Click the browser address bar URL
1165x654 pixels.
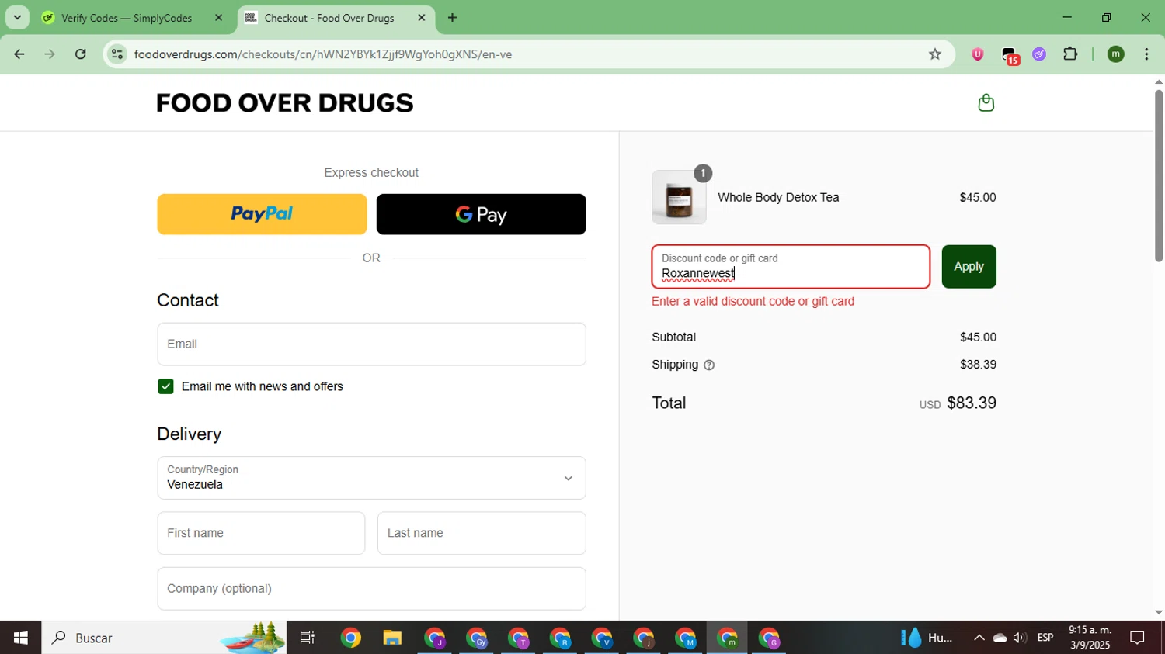coord(322,54)
